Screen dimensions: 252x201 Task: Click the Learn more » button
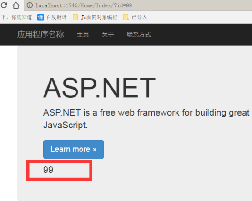click(74, 150)
